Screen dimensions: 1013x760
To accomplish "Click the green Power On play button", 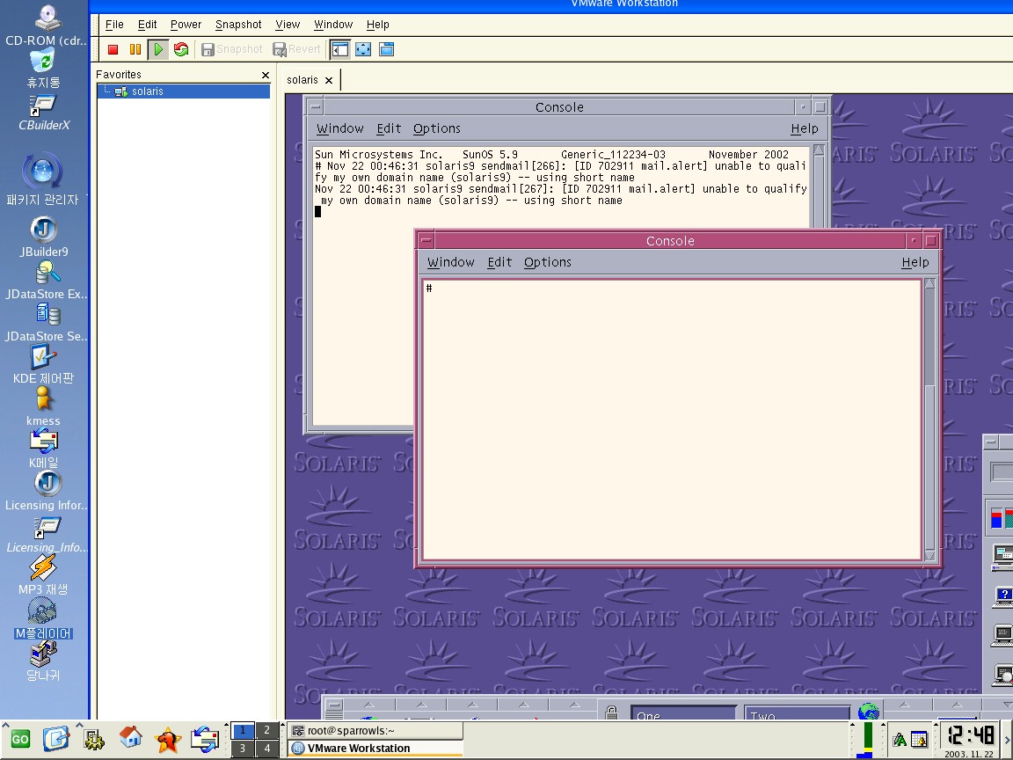I will pos(158,50).
